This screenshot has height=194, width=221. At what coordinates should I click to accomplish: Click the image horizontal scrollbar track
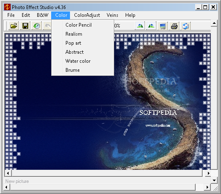click(107, 173)
